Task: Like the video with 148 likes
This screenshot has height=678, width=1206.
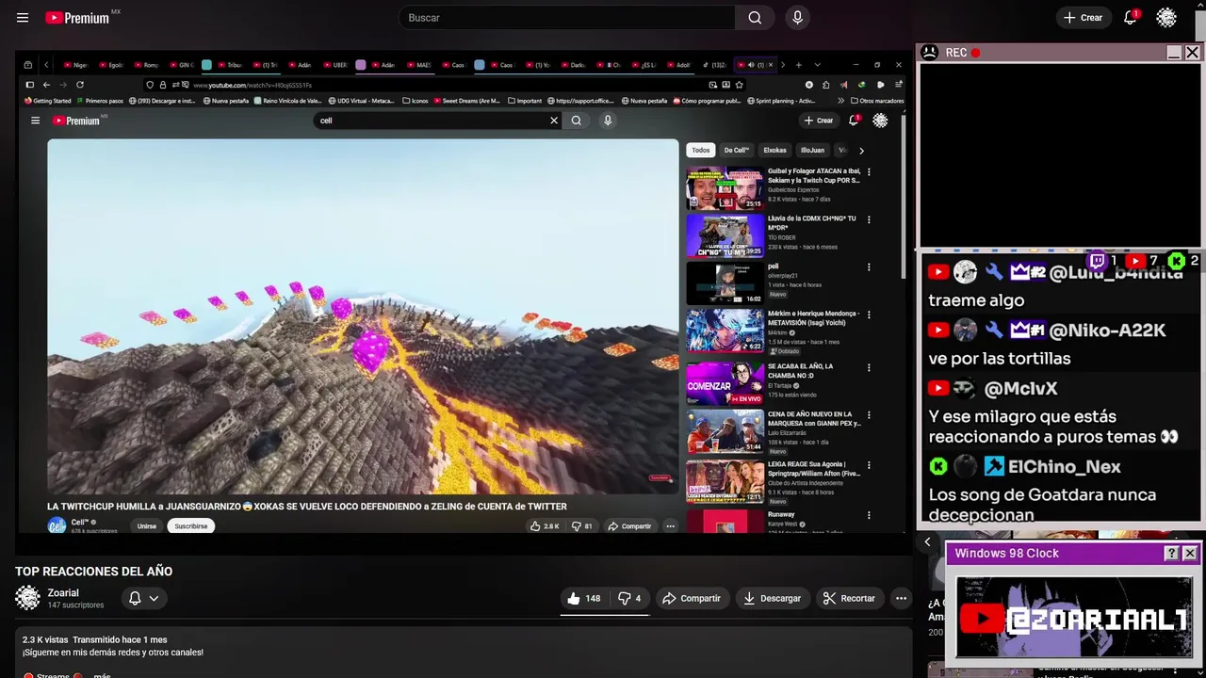Action: tap(583, 598)
